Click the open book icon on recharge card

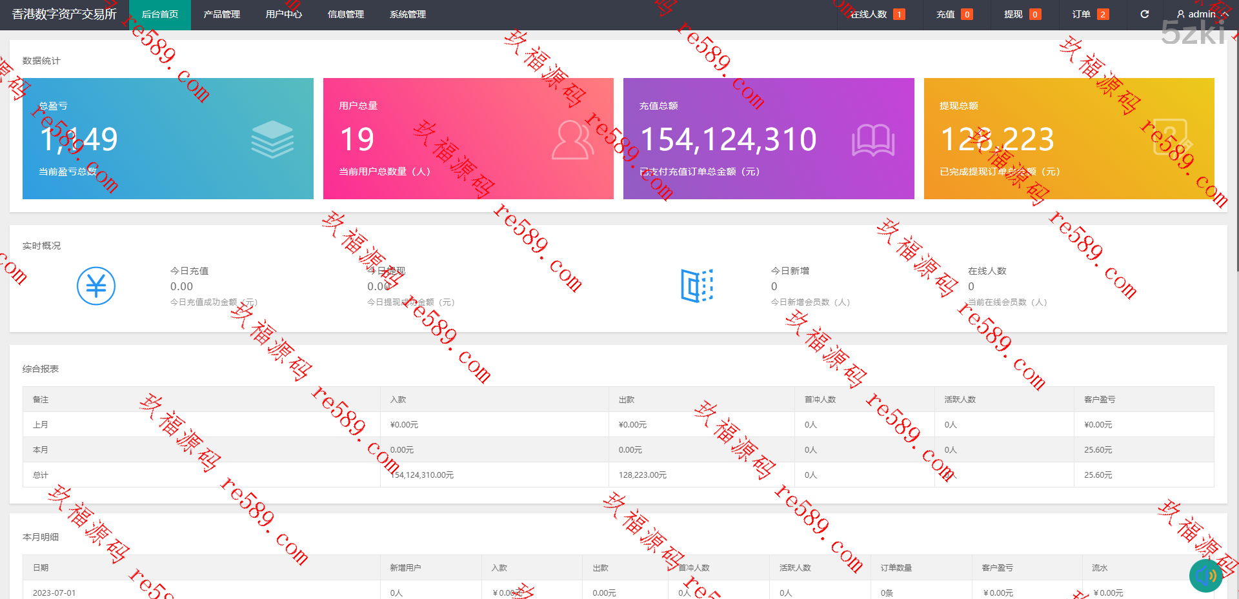872,140
